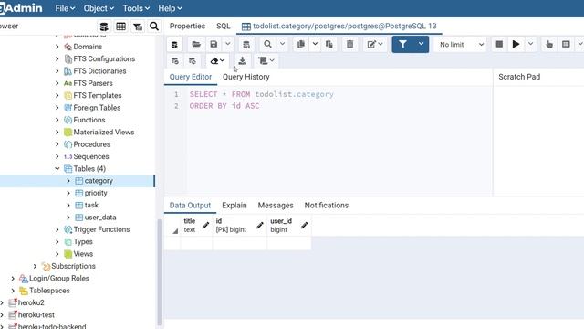Image resolution: width=584 pixels, height=329 pixels.
Task: Click the Paste rows icon
Action: click(x=328, y=45)
